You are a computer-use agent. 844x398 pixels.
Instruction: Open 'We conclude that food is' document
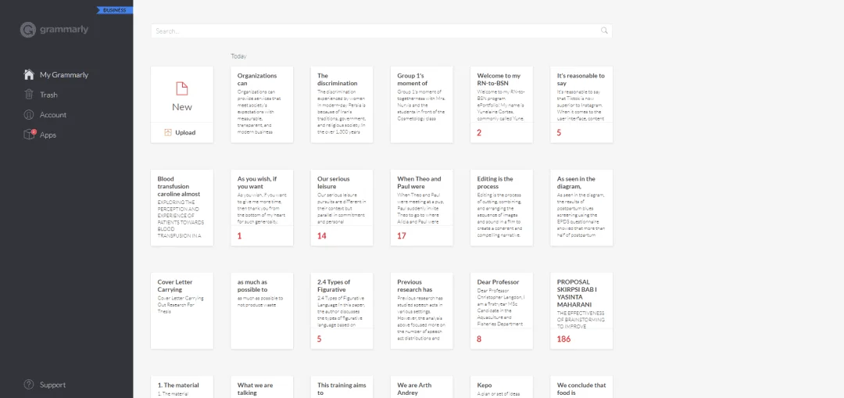click(581, 387)
